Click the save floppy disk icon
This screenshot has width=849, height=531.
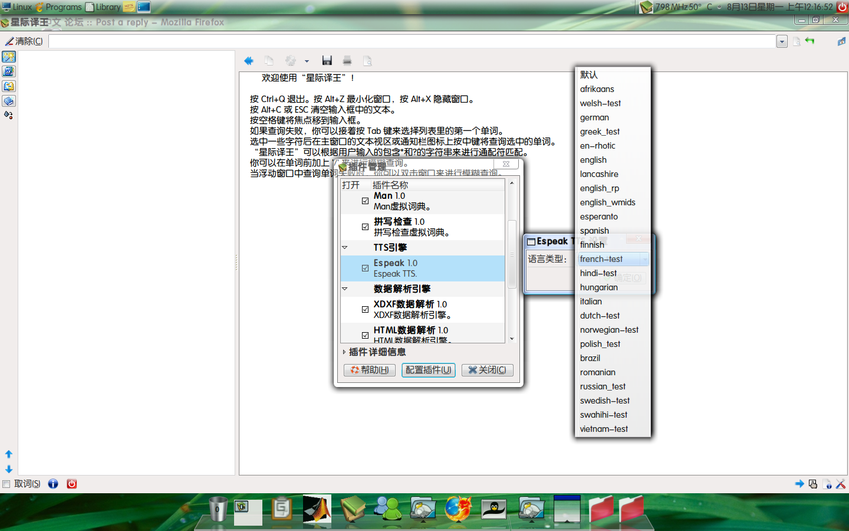coord(327,61)
